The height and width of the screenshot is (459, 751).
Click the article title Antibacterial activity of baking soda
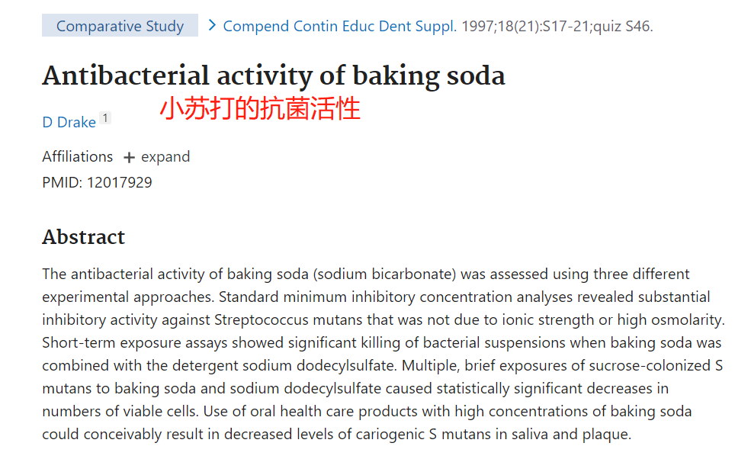pyautogui.click(x=274, y=75)
